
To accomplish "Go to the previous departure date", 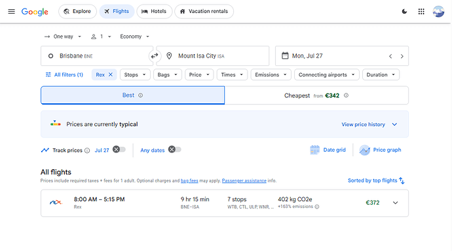I will 390,56.
